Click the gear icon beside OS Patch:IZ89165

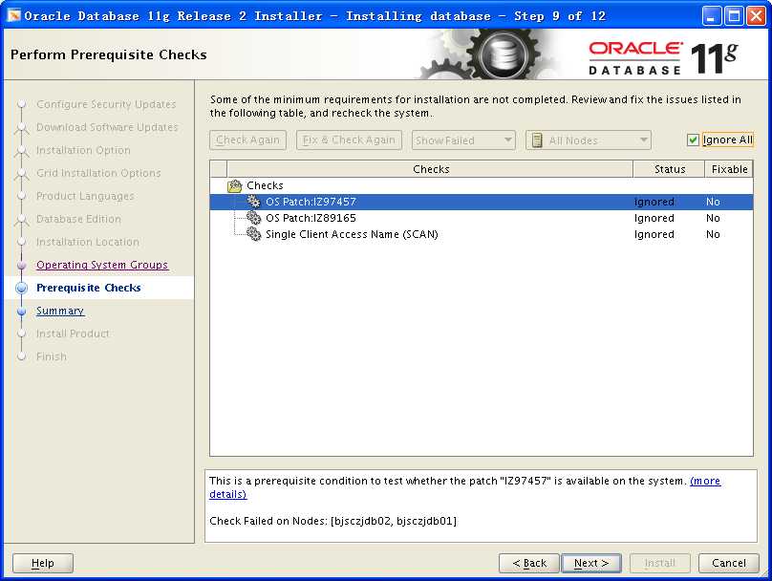253,218
